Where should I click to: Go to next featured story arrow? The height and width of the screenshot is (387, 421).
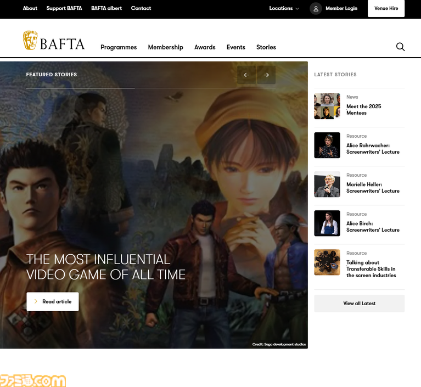266,75
